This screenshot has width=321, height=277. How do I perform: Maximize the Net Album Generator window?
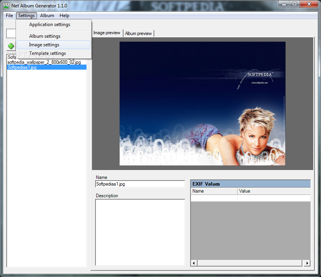pyautogui.click(x=295, y=4)
